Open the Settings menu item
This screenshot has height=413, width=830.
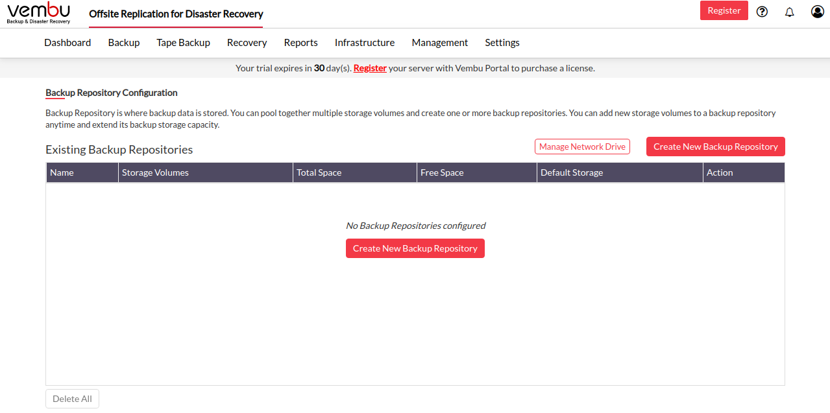[502, 43]
